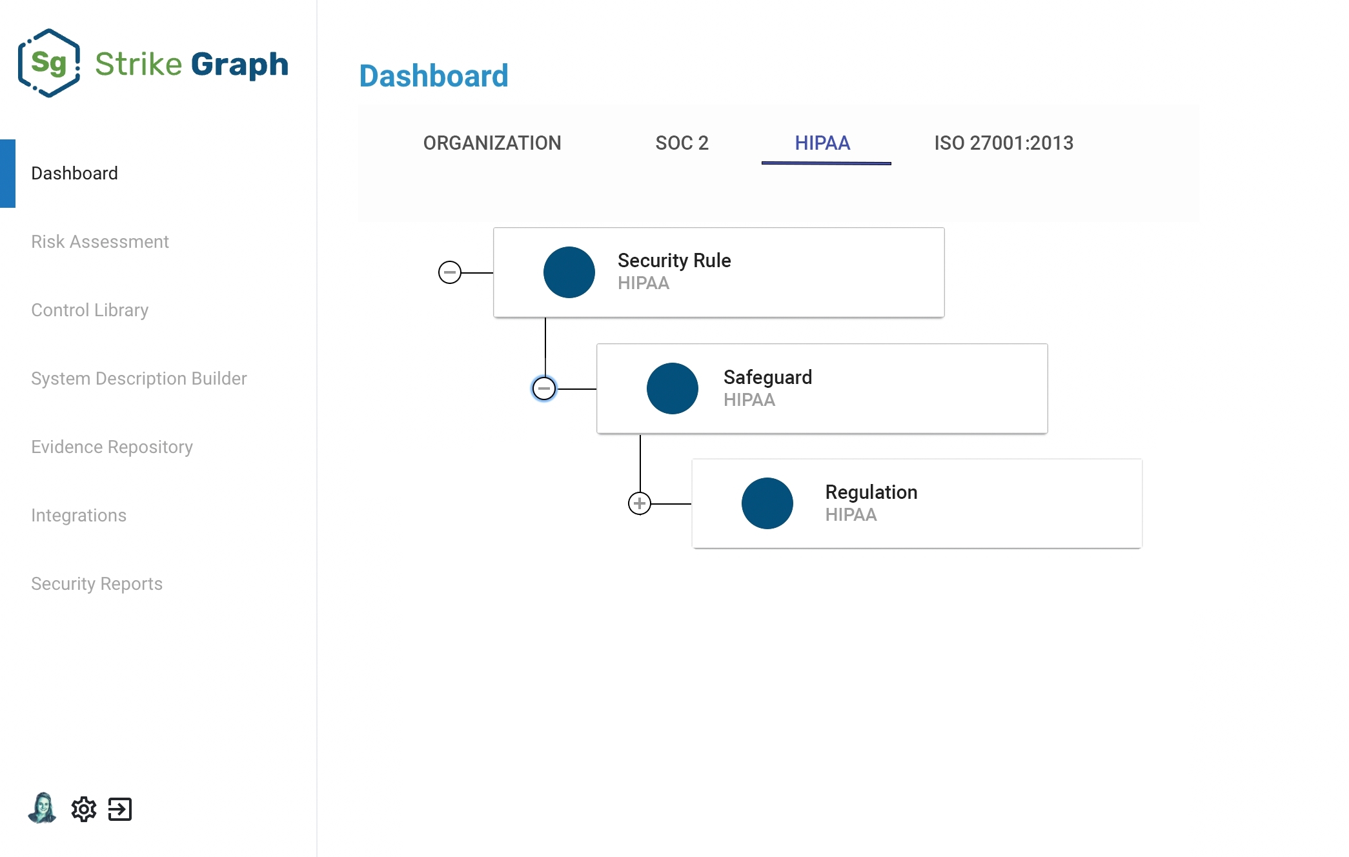The height and width of the screenshot is (857, 1349).
Task: Expand the Regulation tree node
Action: pos(640,503)
